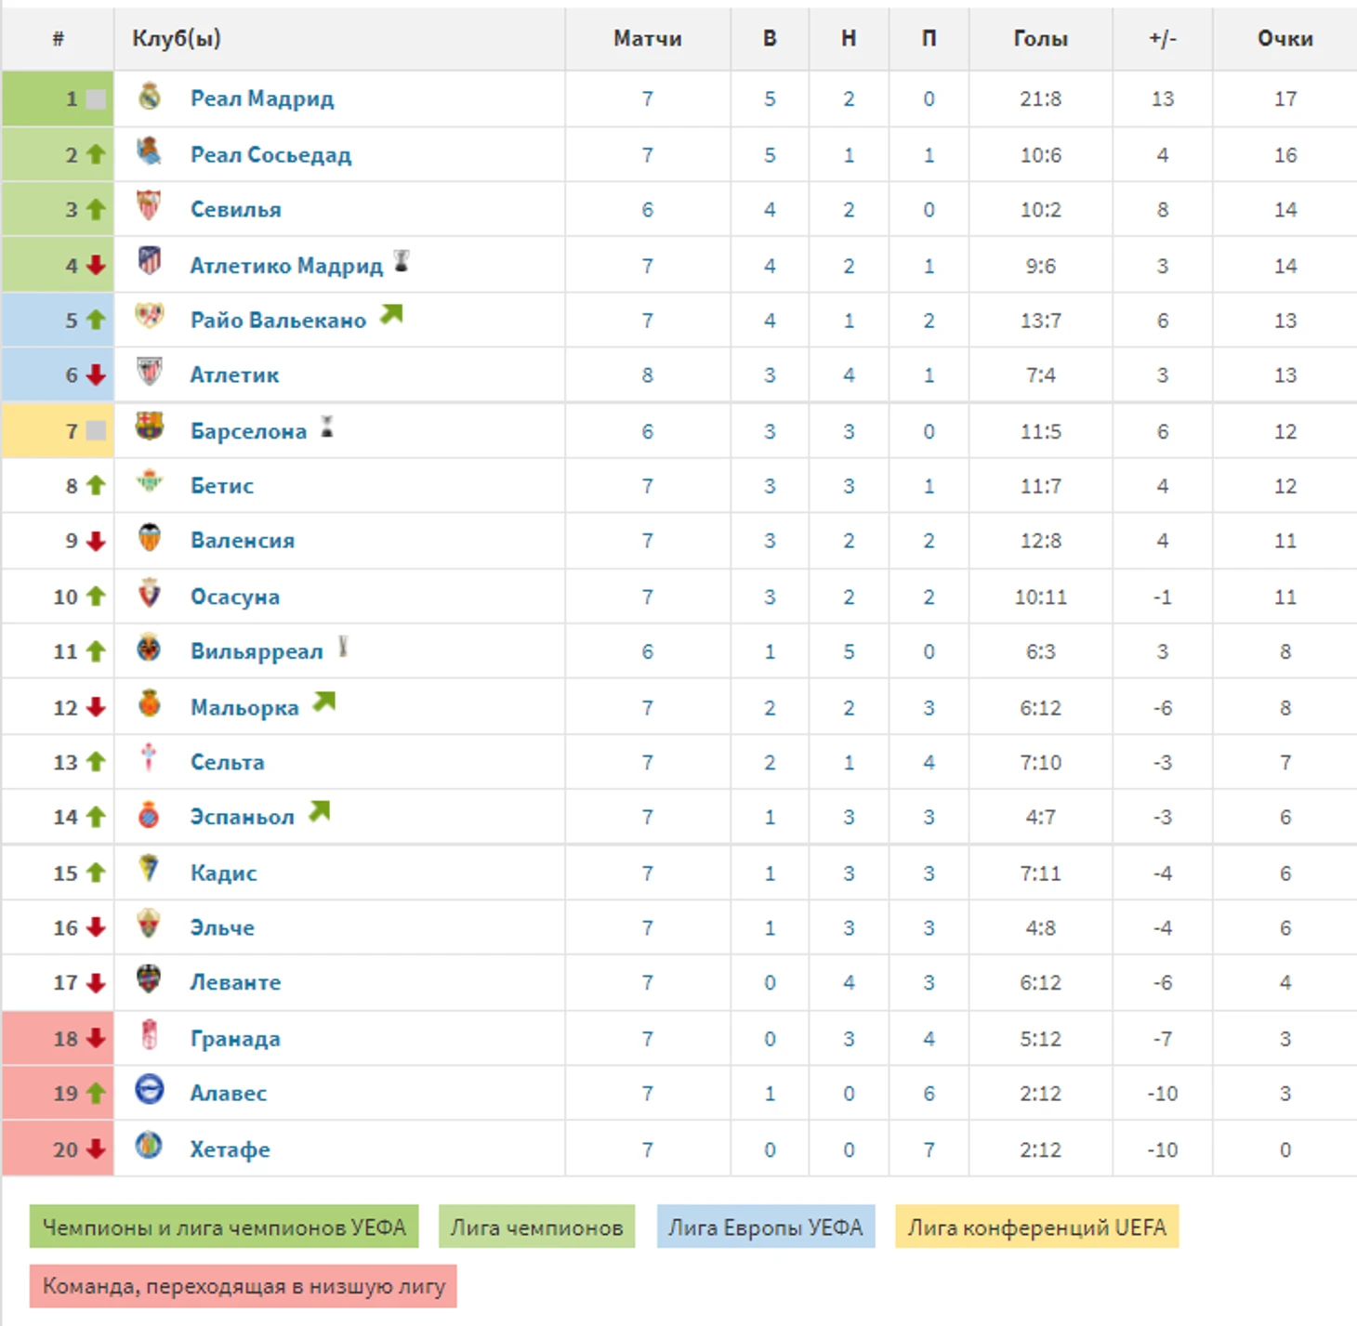The image size is (1357, 1326).
Task: Click the Barcelona club crest icon
Action: pos(149,427)
